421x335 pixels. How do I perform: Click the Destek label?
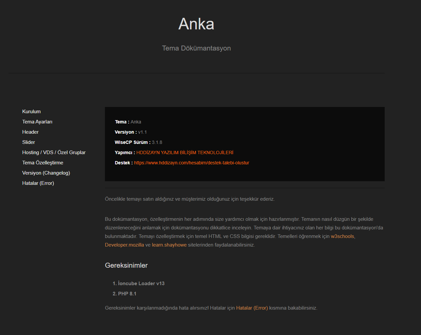(x=124, y=163)
